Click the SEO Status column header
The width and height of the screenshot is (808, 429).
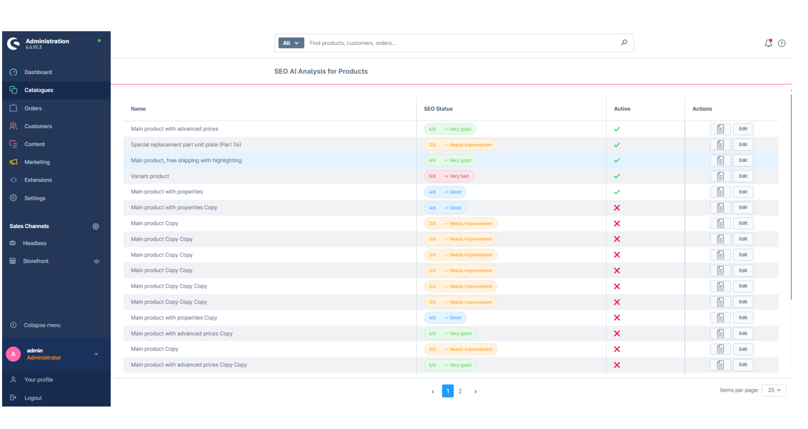[x=438, y=109]
